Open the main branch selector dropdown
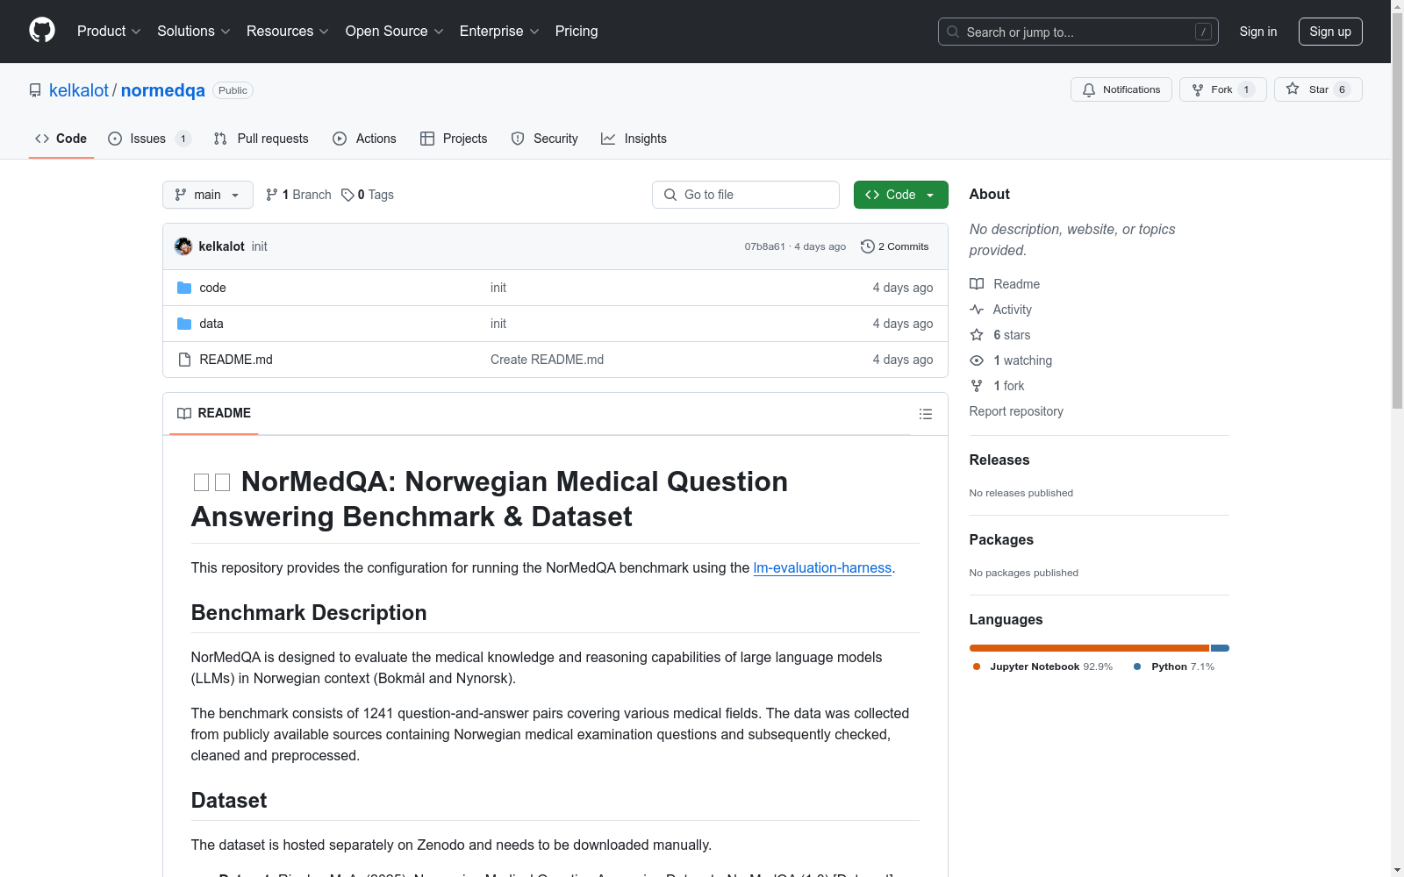The height and width of the screenshot is (877, 1404). [208, 195]
